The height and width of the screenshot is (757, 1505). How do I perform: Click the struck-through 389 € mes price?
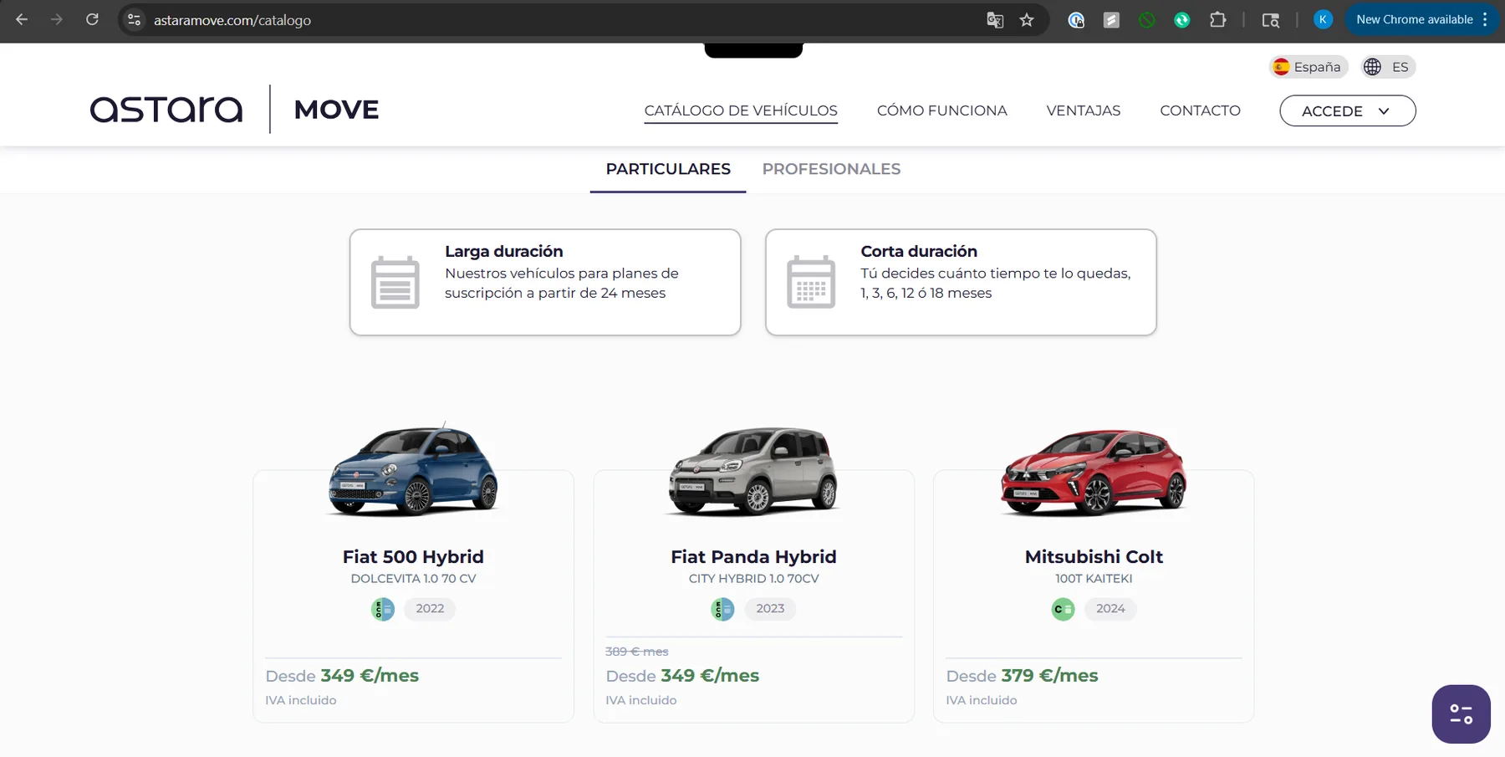[636, 652]
